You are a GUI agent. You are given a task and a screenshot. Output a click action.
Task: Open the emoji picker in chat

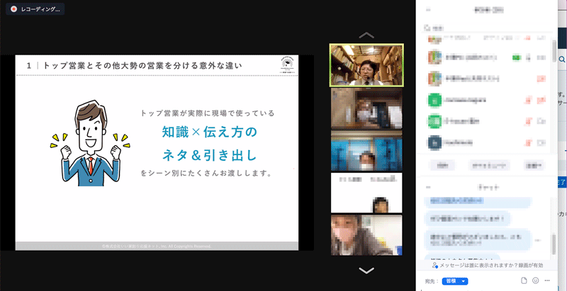[535, 281]
